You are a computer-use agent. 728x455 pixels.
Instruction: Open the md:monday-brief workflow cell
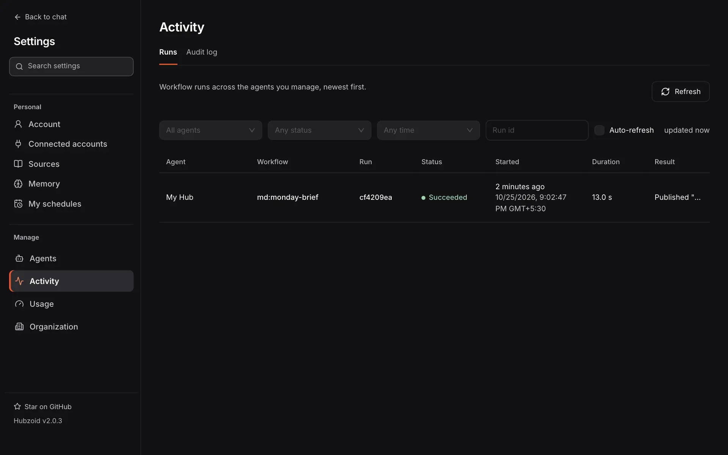(x=287, y=197)
